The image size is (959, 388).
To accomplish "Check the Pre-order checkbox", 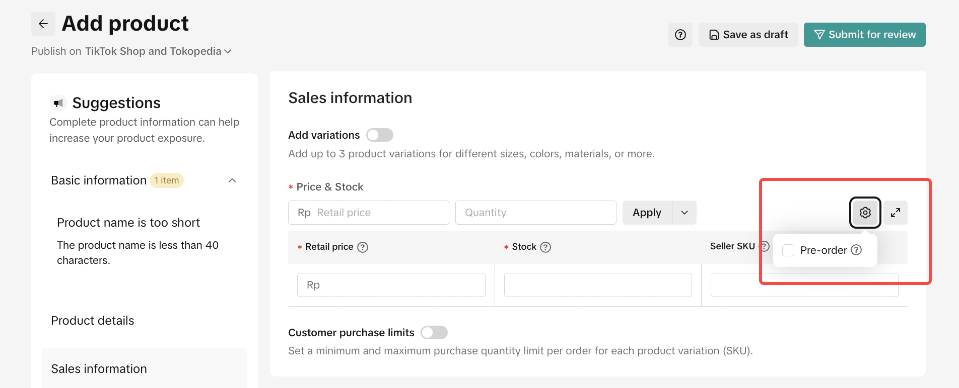I will (788, 250).
